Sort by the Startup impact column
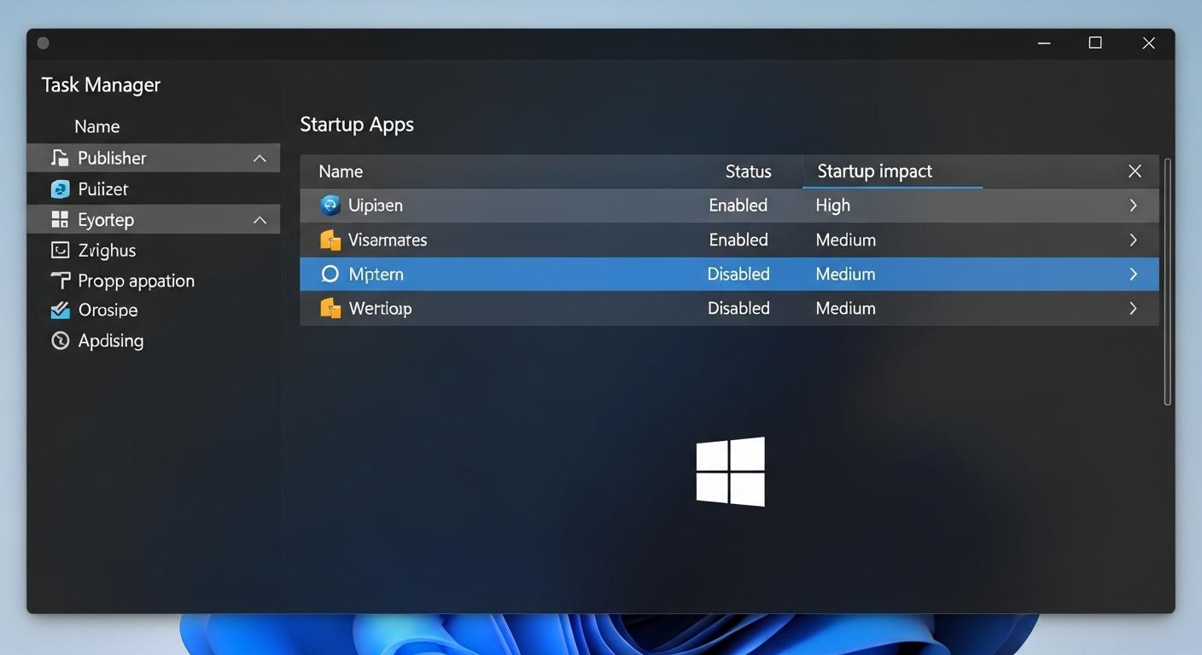Viewport: 1202px width, 655px height. point(874,171)
